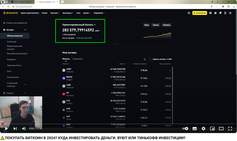Switch to Кошельки tab
The width and height of the screenshot is (237, 141).
[x=78, y=59]
